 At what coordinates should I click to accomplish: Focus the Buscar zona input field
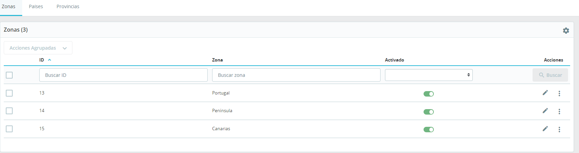(296, 75)
